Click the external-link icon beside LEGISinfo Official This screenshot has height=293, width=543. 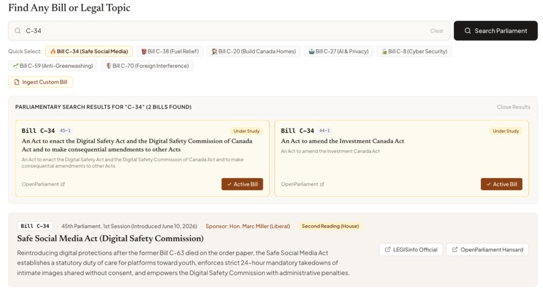click(x=387, y=249)
